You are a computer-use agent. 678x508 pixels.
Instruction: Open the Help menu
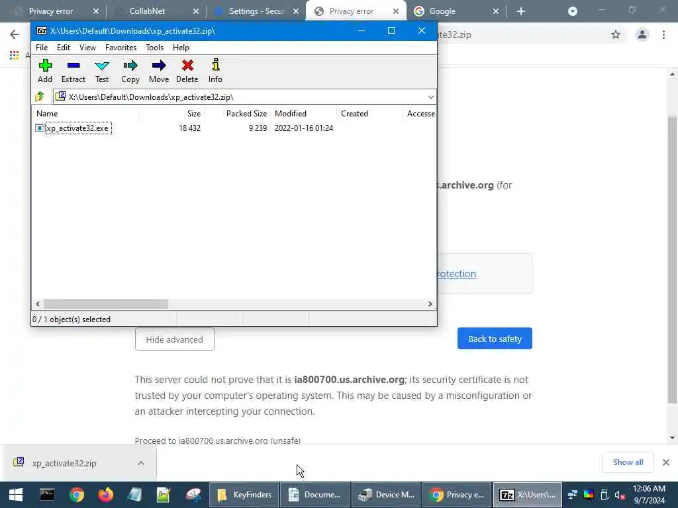click(181, 48)
